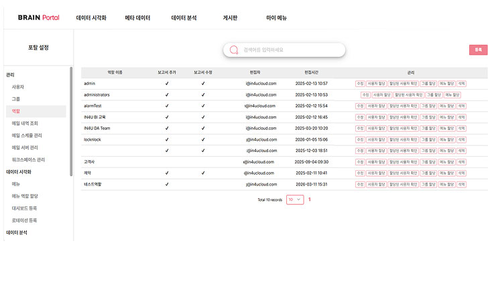Open the 데이터 분석 top menu
This screenshot has width=496, height=308.
tap(184, 18)
